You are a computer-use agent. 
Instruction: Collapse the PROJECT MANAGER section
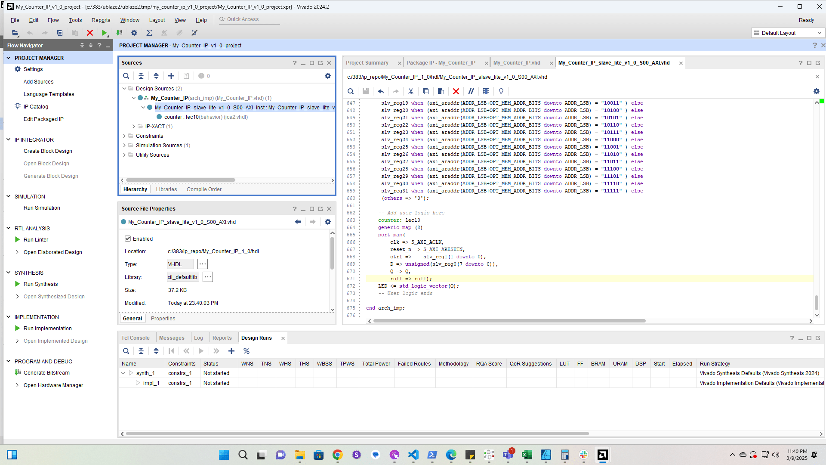coord(8,58)
